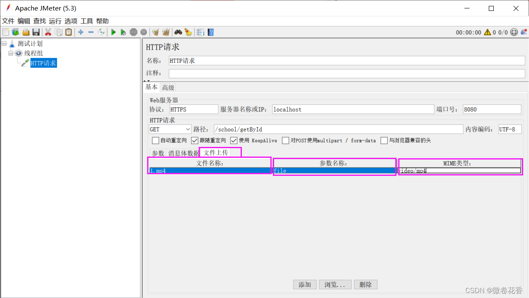Click the video/mp4 MIME type cell
529x298 pixels.
459,171
